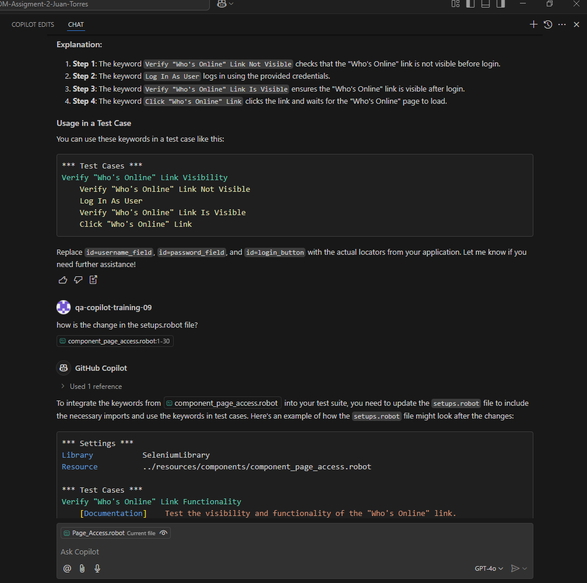Start a new chat with plus icon

coord(533,24)
